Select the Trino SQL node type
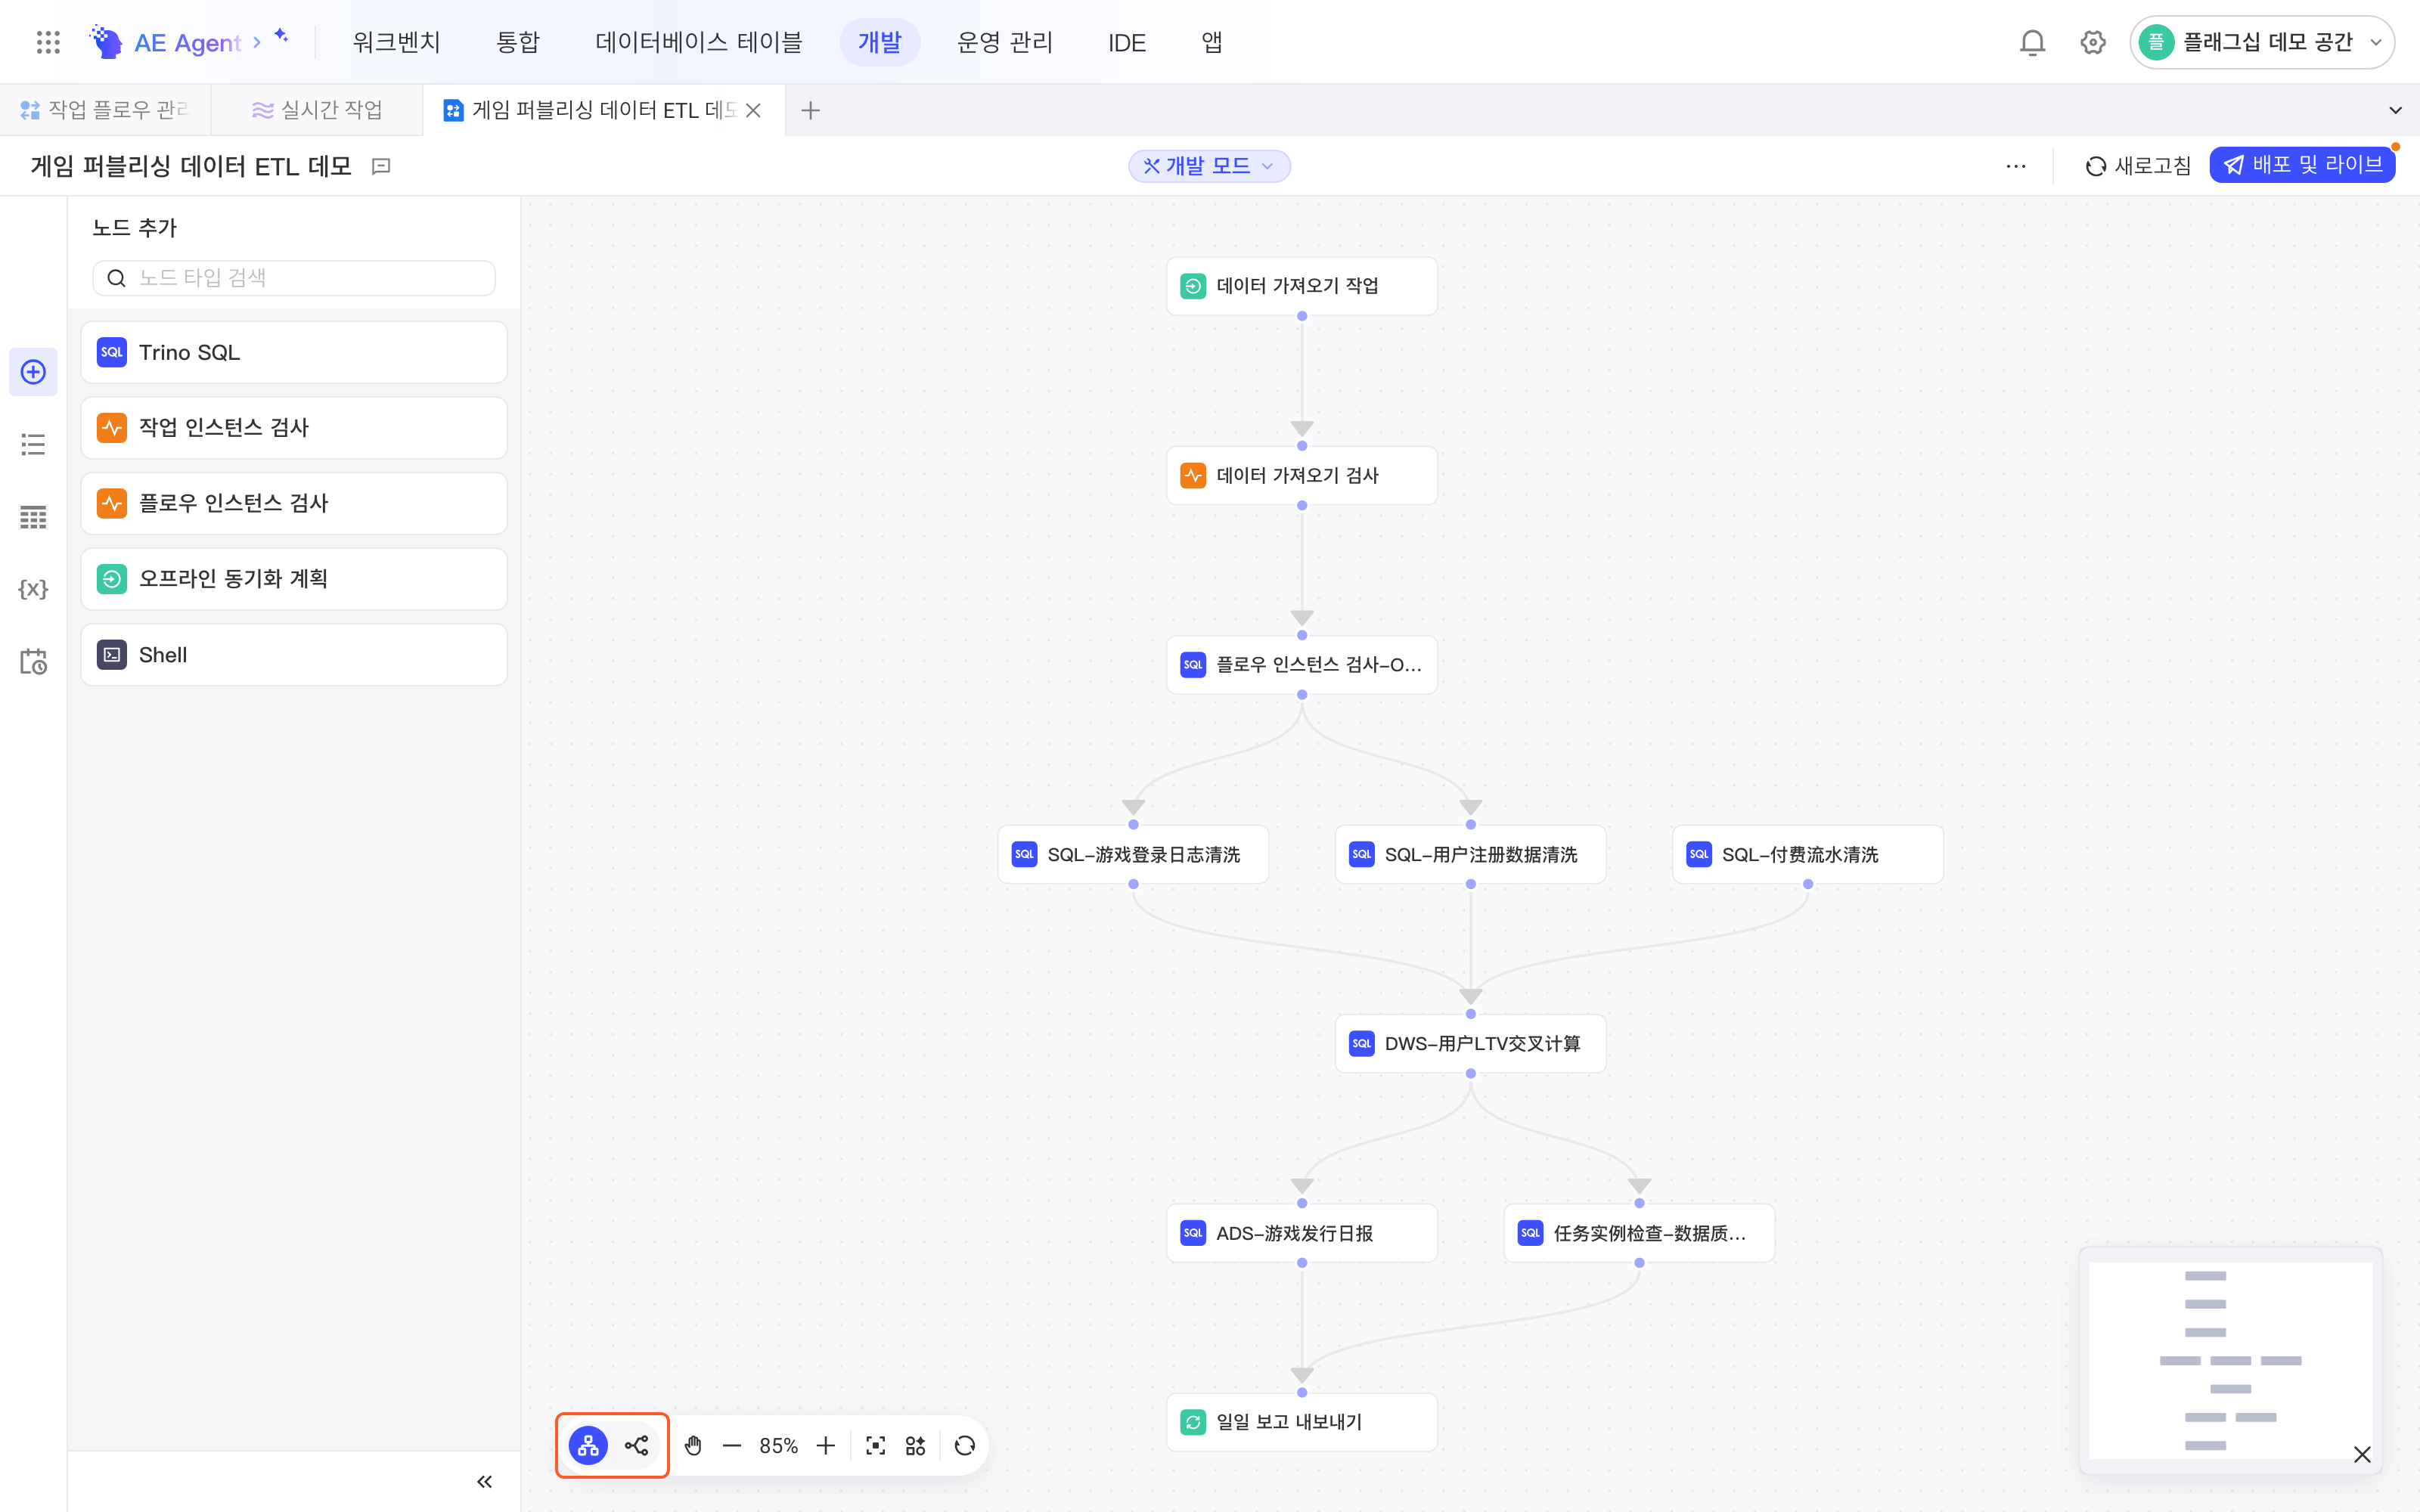 294,352
